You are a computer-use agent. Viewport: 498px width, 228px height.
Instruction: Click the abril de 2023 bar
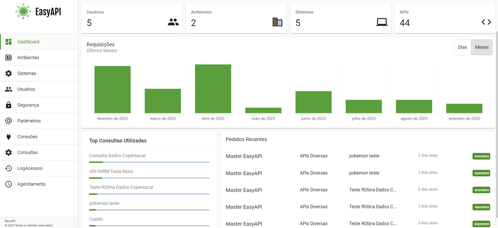pos(213,89)
